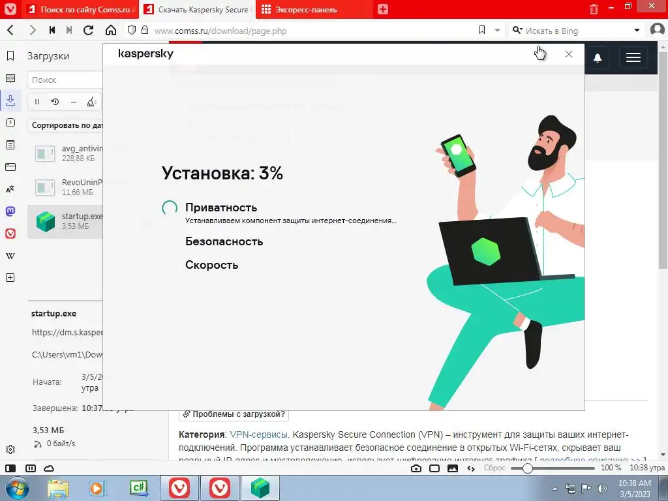Open the volume speaker tray icon

602,489
